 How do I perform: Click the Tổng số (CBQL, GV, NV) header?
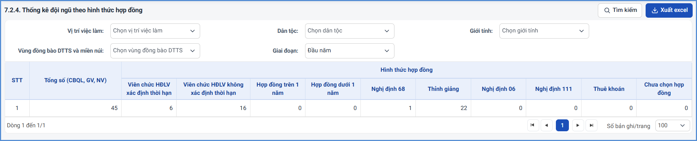click(x=75, y=80)
